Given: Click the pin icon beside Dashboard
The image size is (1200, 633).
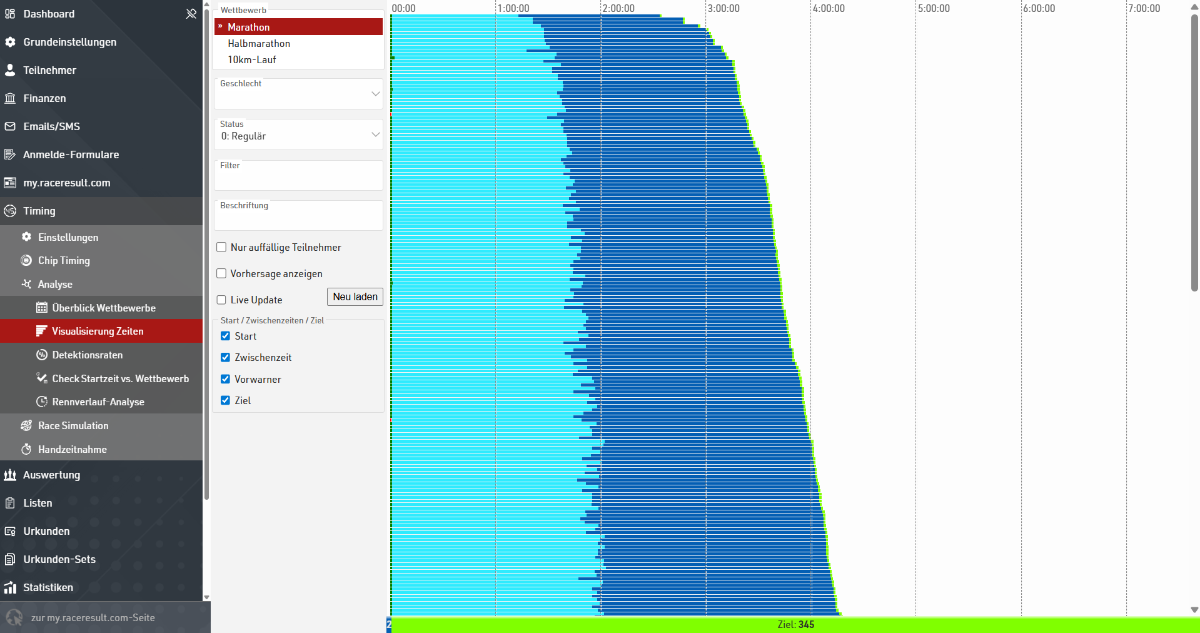Looking at the screenshot, I should pyautogui.click(x=191, y=14).
